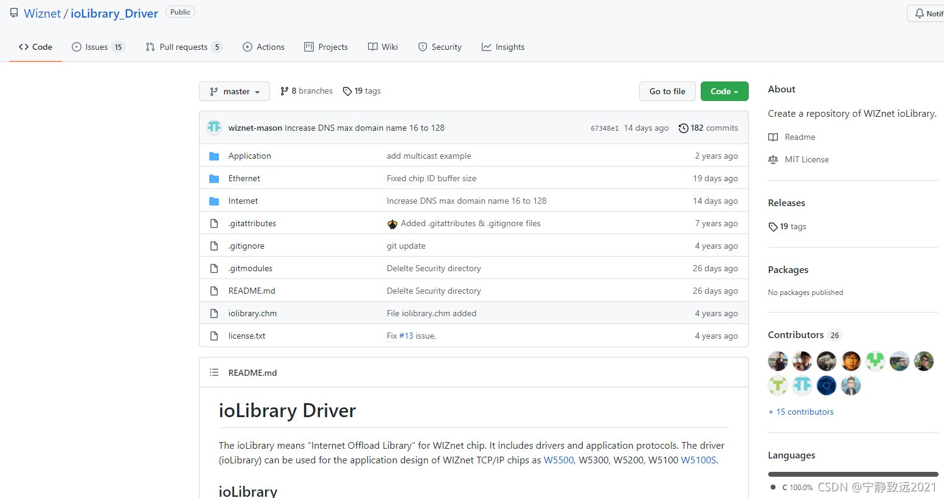This screenshot has width=944, height=498.
Task: Open the W5100S link in README
Action: (x=698, y=460)
